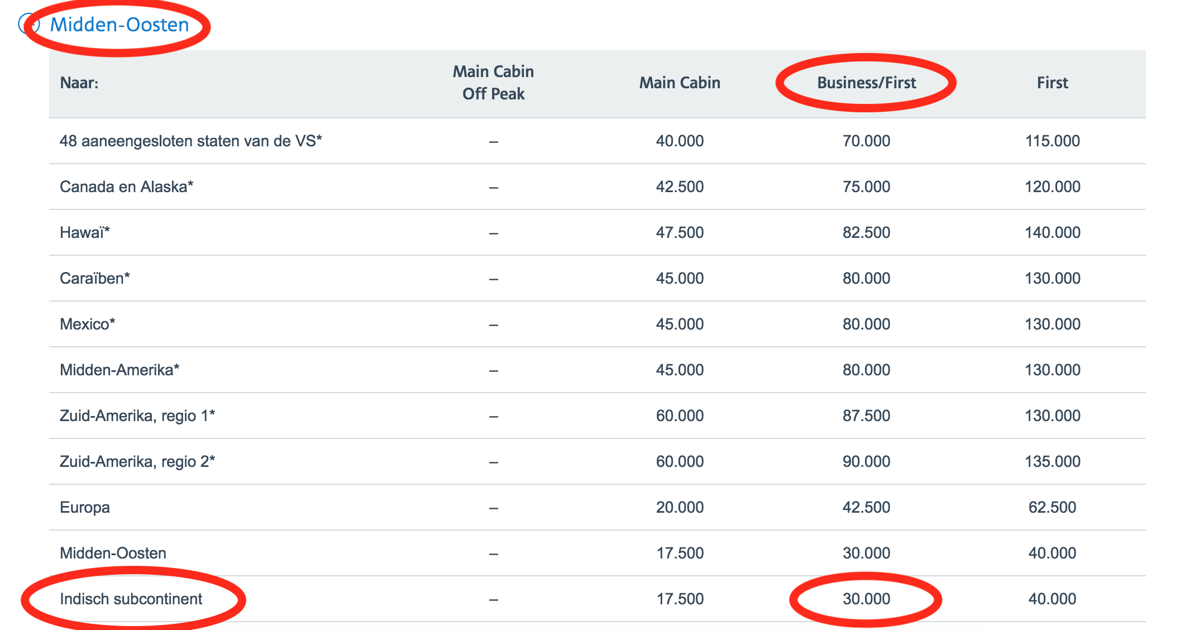
Task: Select the Canada en Alaska row label
Action: 126,187
